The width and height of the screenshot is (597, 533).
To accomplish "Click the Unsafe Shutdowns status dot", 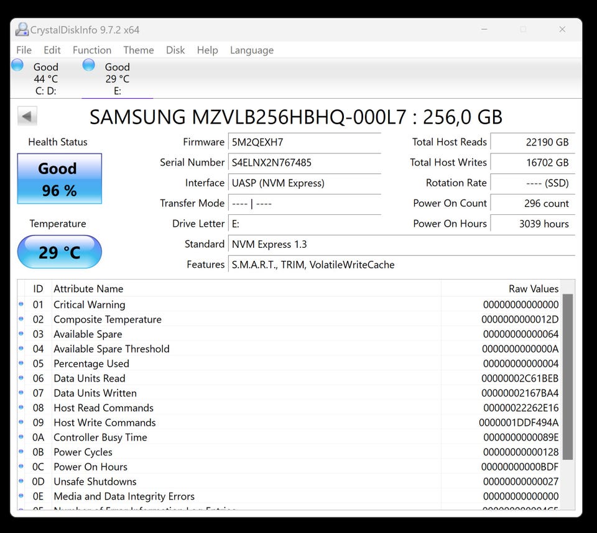I will point(21,481).
